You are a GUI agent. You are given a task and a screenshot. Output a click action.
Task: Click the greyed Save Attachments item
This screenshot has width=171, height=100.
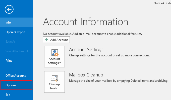click(16, 51)
